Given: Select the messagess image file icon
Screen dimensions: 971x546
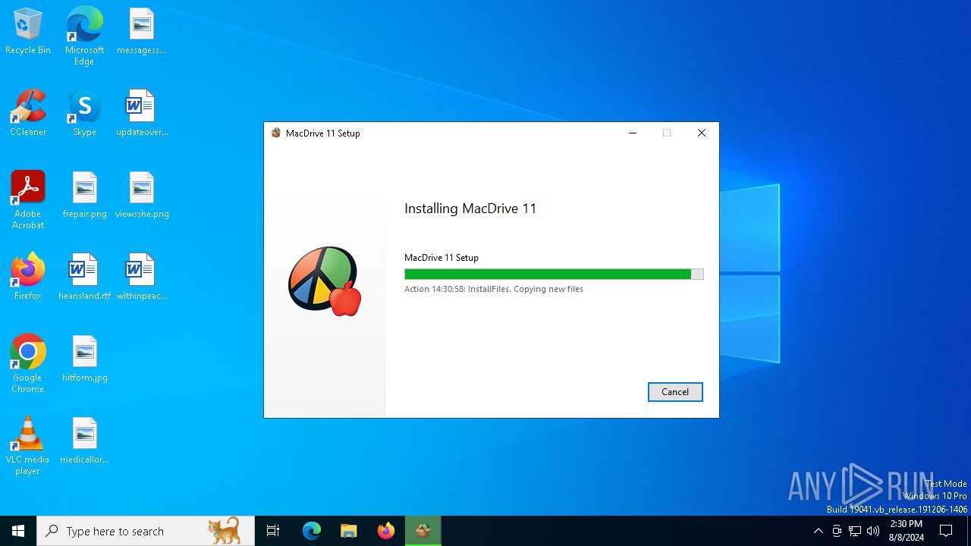Looking at the screenshot, I should click(x=141, y=32).
